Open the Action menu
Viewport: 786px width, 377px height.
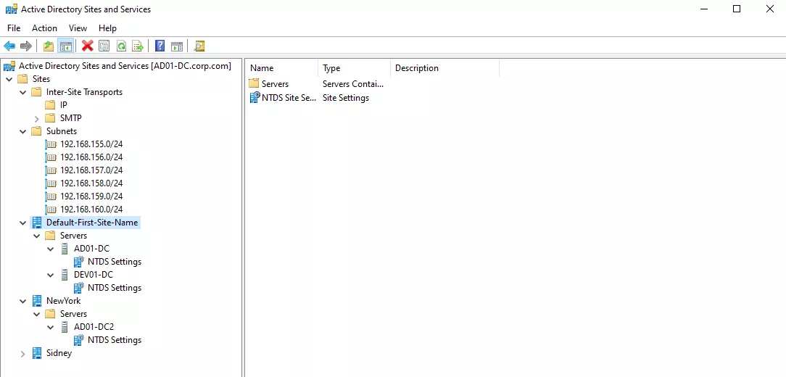tap(45, 28)
